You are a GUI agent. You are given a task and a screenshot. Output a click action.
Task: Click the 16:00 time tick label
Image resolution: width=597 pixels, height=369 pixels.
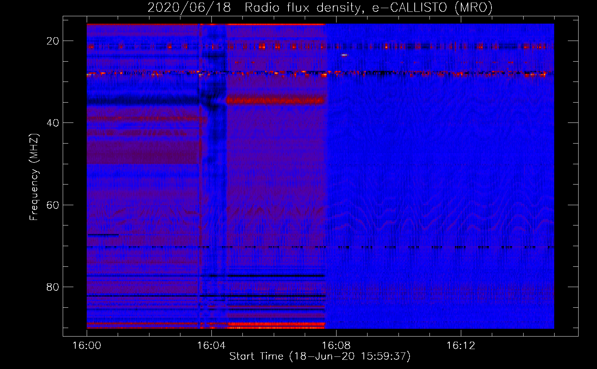(87, 346)
